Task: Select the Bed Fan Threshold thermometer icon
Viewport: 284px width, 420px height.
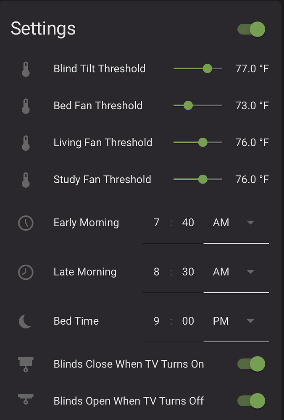Action: pyautogui.click(x=25, y=105)
